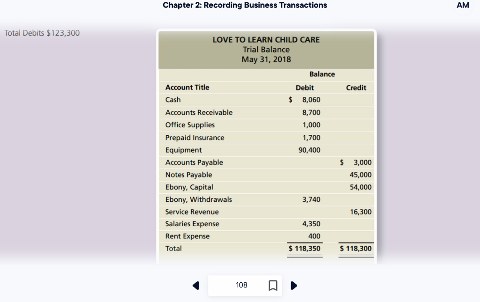The height and width of the screenshot is (302, 480).
Task: Navigate to the previous page arrow
Action: 196,285
